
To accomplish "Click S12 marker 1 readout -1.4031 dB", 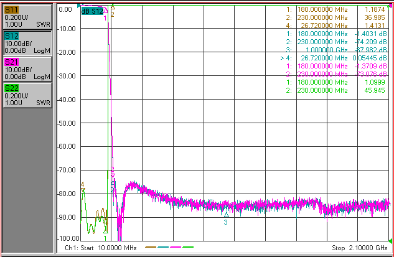I will 370,34.
